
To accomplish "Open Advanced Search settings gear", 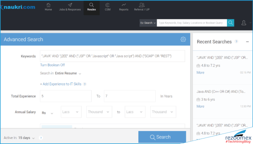I will point(183,39).
